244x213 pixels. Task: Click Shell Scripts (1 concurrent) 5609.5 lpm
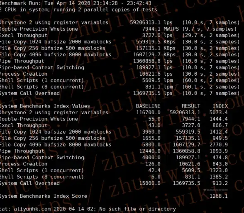157,80
